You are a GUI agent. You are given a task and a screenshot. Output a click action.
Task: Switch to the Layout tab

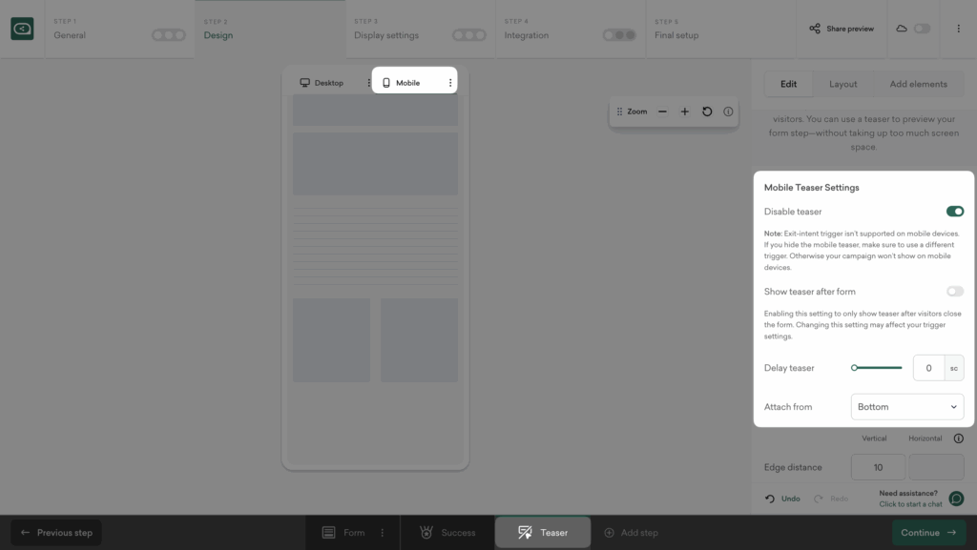point(842,84)
